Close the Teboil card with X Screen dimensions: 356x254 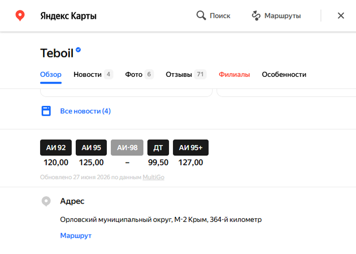click(341, 16)
